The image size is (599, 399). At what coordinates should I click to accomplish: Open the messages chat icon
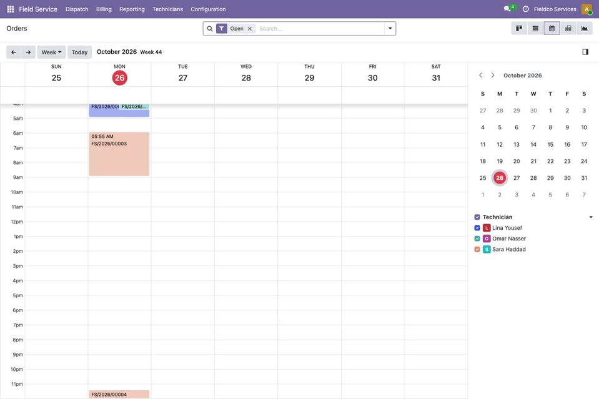(x=507, y=9)
